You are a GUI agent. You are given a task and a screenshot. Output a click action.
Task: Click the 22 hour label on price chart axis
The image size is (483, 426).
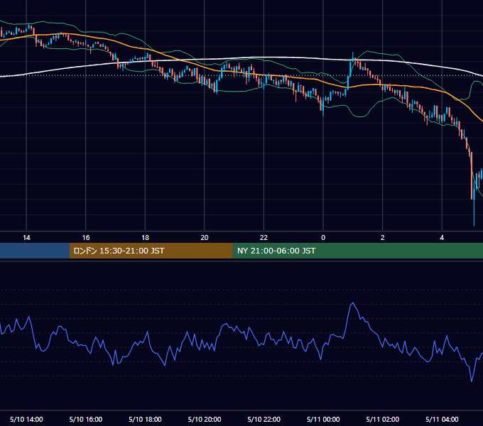pos(264,238)
